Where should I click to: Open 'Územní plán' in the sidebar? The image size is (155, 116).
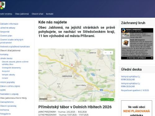coord(6,36)
